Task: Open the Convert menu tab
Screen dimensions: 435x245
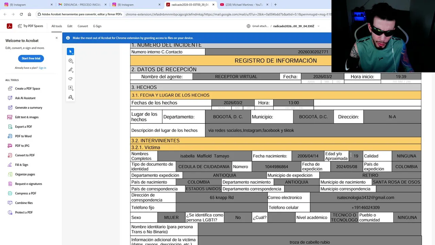Action: point(83,26)
